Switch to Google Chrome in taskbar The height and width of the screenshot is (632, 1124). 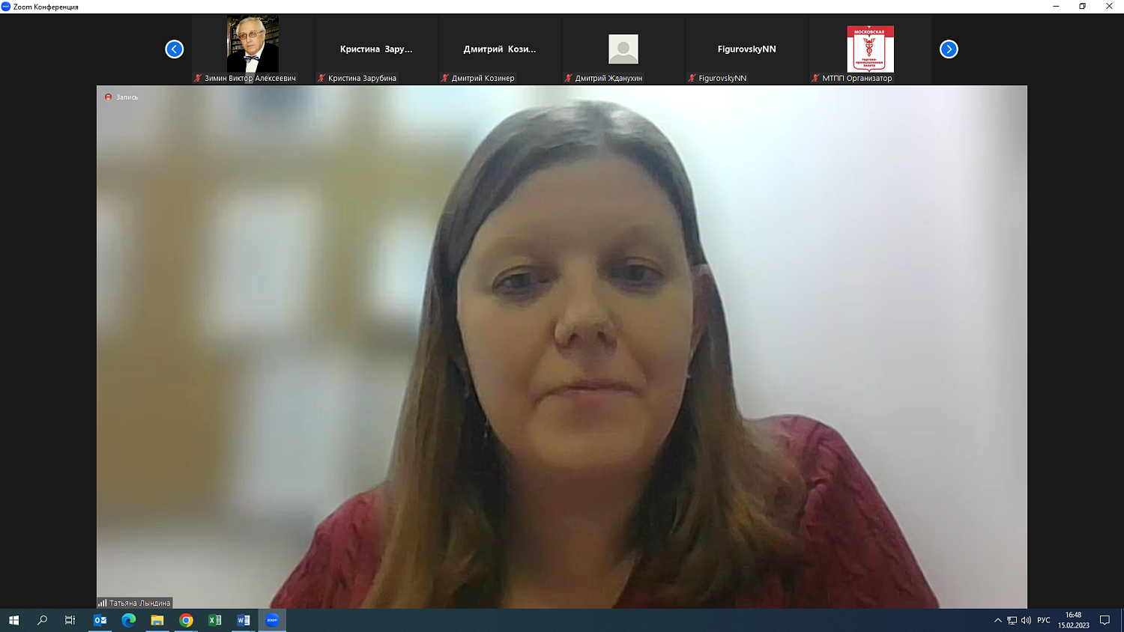point(186,620)
